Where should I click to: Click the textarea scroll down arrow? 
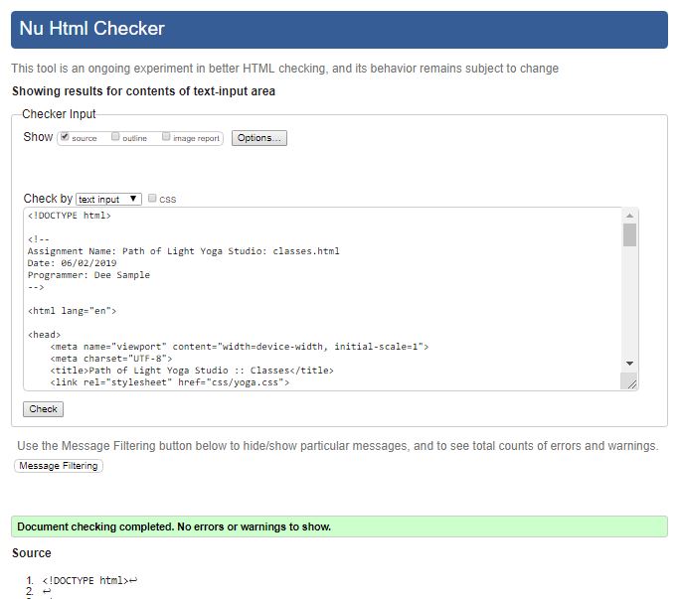tap(629, 364)
